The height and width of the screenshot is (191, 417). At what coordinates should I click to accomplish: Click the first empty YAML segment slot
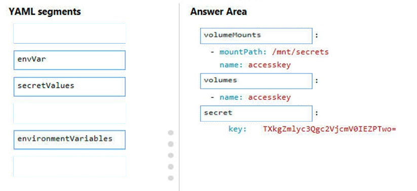click(x=69, y=33)
